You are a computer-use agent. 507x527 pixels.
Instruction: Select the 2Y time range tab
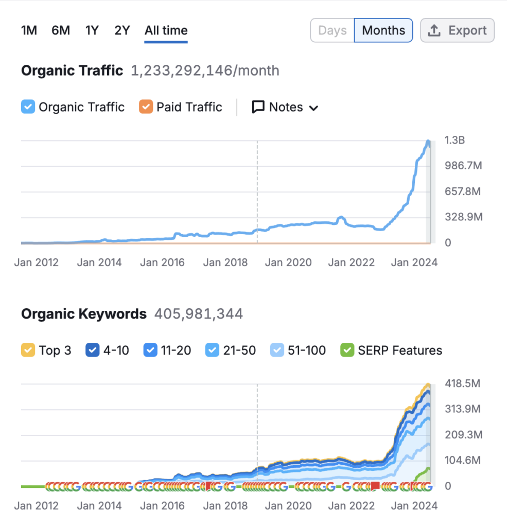122,30
